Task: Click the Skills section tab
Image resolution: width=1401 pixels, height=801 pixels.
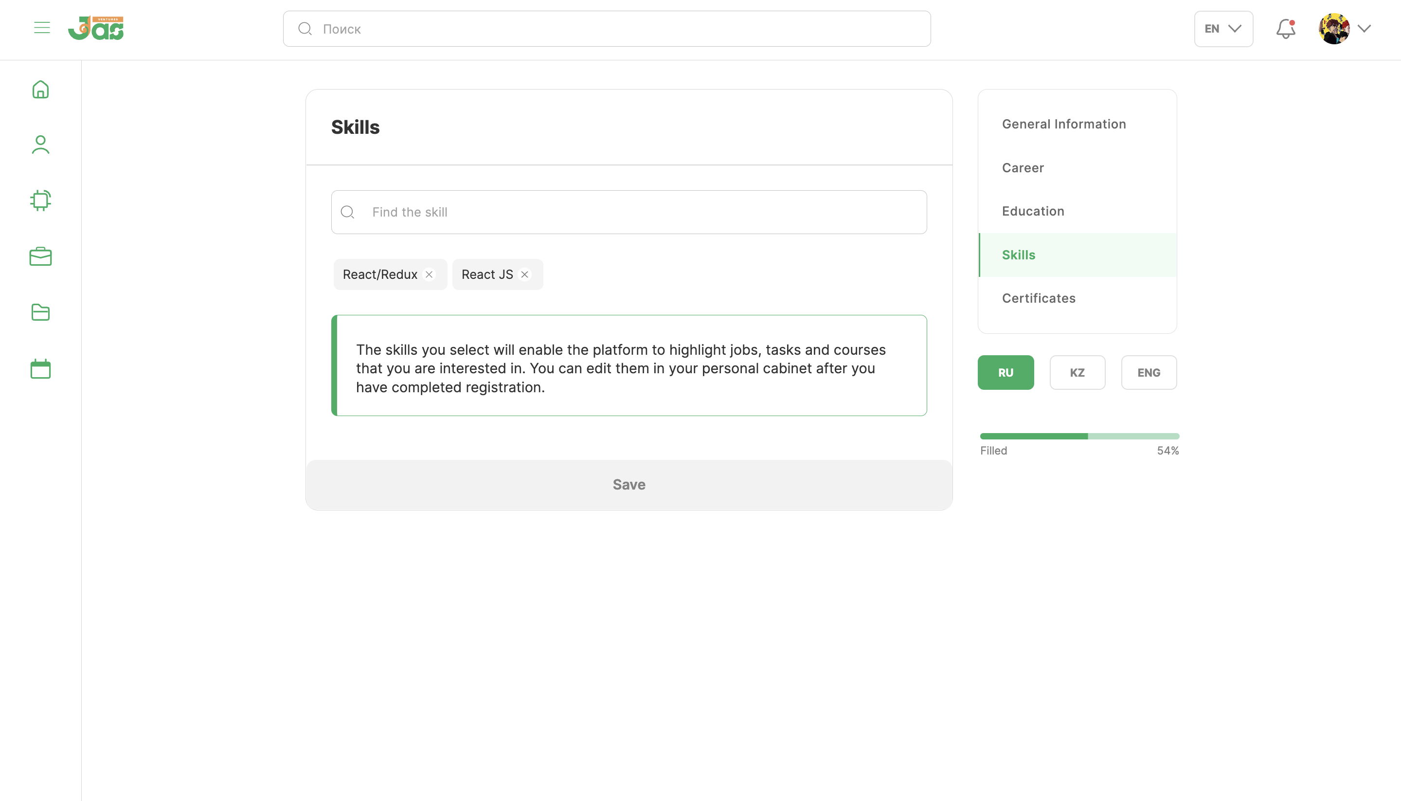Action: click(x=1078, y=254)
